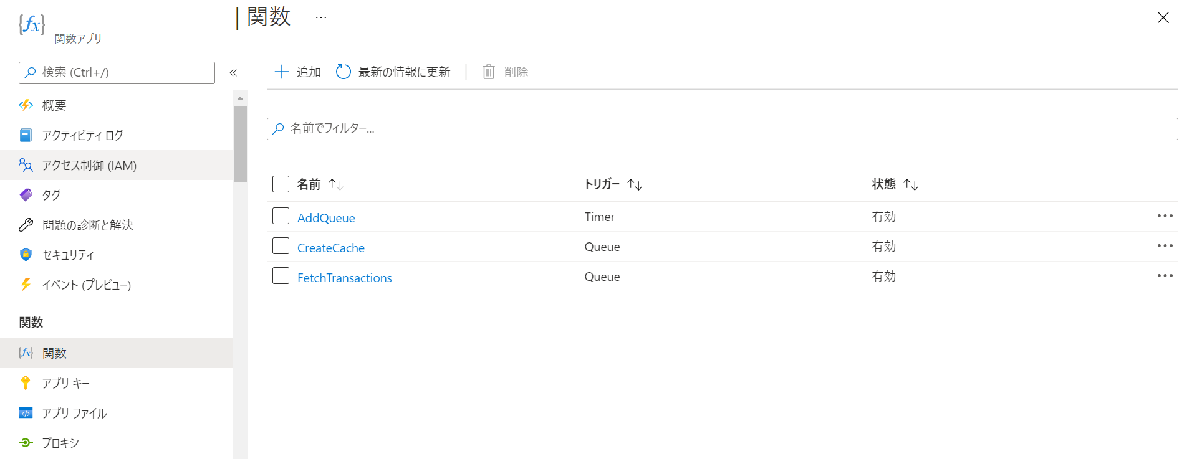Open FetchTransactions row ellipsis menu
Viewport: 1197px width, 459px height.
[x=1165, y=276]
